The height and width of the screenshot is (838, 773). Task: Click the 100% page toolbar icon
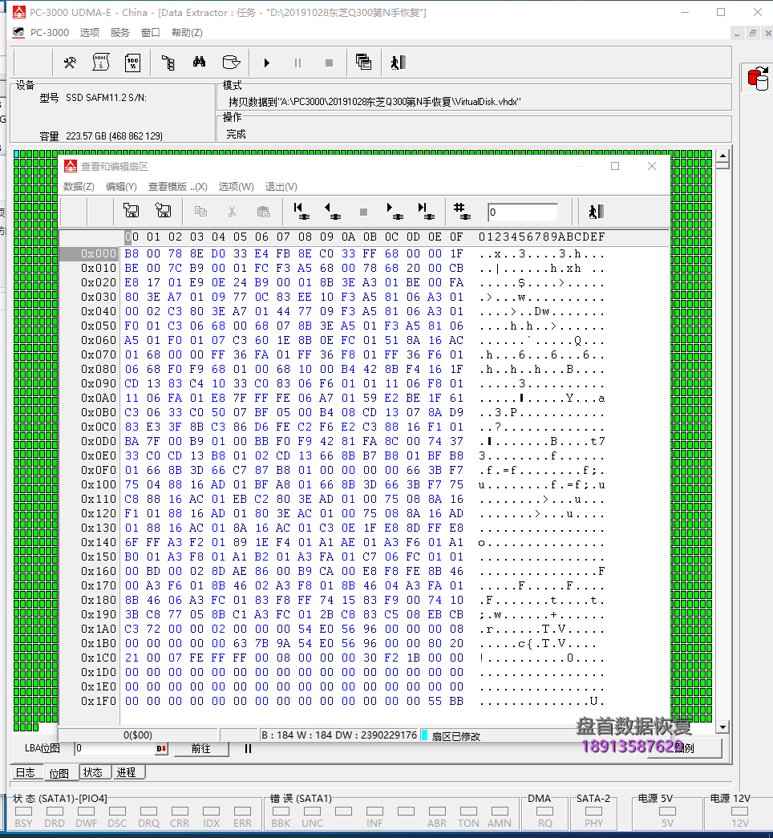[132, 63]
